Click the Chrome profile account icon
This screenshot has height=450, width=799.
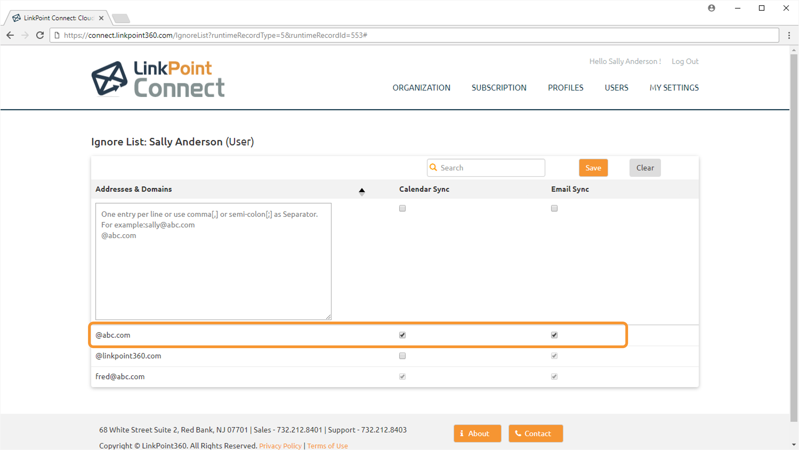pos(711,8)
